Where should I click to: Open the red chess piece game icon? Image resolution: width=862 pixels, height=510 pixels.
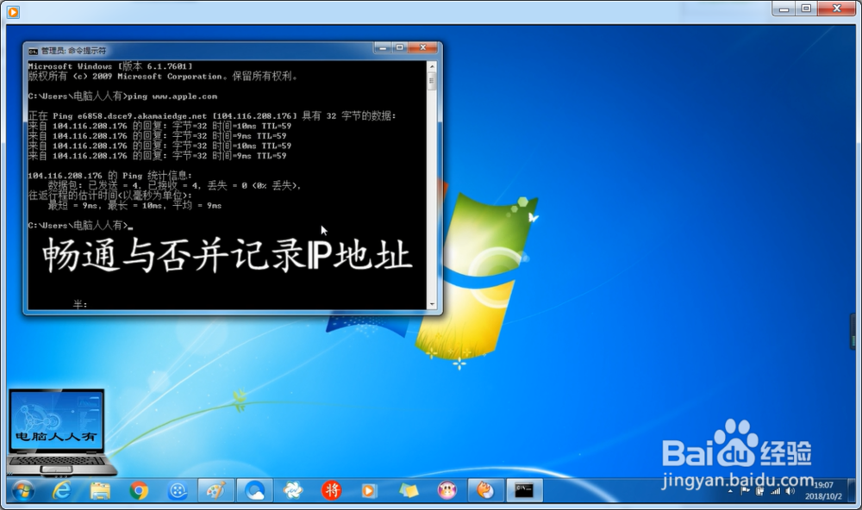332,490
